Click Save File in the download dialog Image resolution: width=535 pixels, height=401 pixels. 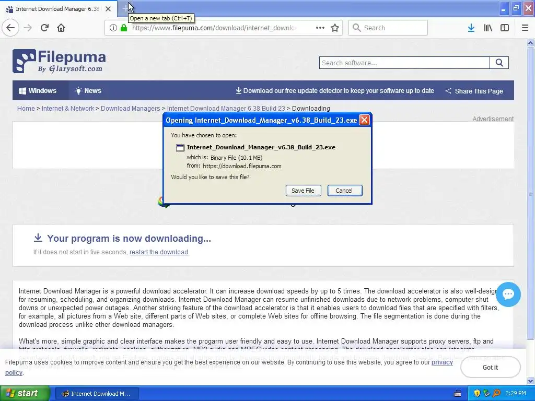[303, 191]
